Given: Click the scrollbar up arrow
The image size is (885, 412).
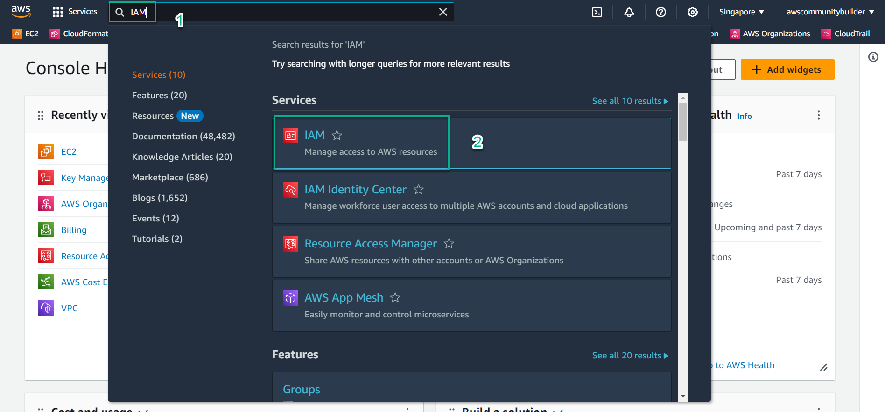Looking at the screenshot, I should [683, 98].
